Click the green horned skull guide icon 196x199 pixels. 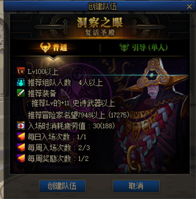point(124,47)
